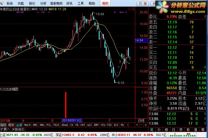The height and width of the screenshot is (138, 208).
Task: Zoom in the chart with the + button
Action: click(137, 125)
